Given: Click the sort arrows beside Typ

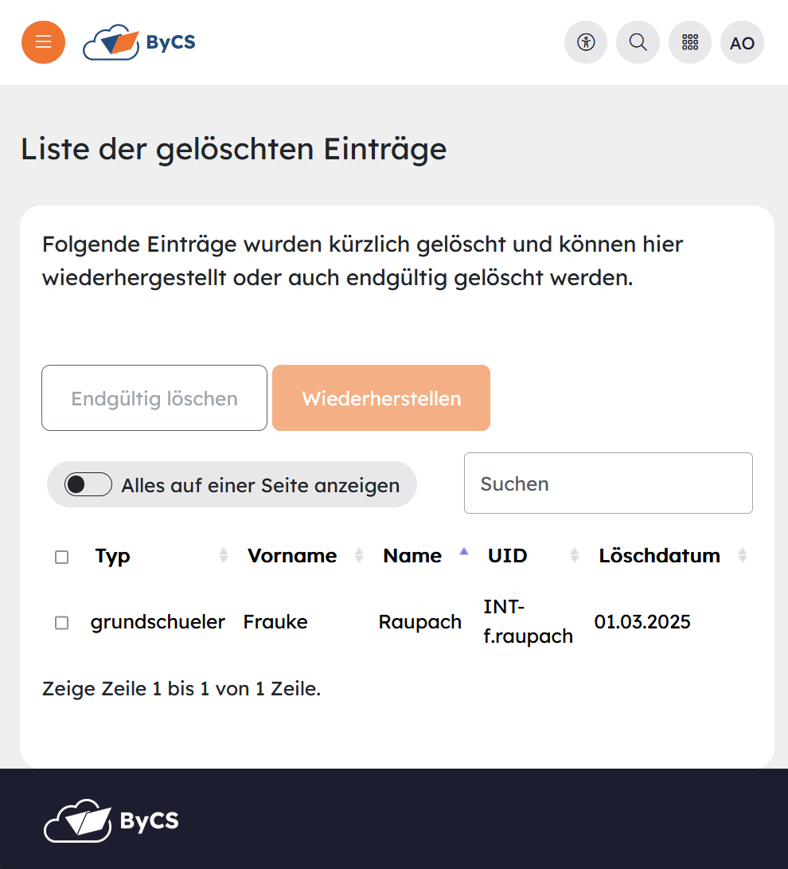Looking at the screenshot, I should coord(223,556).
